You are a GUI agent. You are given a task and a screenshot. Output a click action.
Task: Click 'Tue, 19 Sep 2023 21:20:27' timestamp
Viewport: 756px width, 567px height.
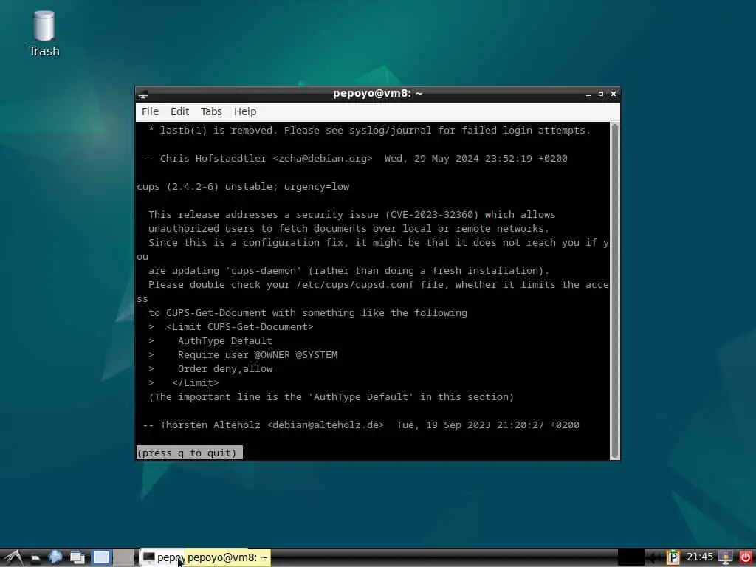pyautogui.click(x=470, y=425)
